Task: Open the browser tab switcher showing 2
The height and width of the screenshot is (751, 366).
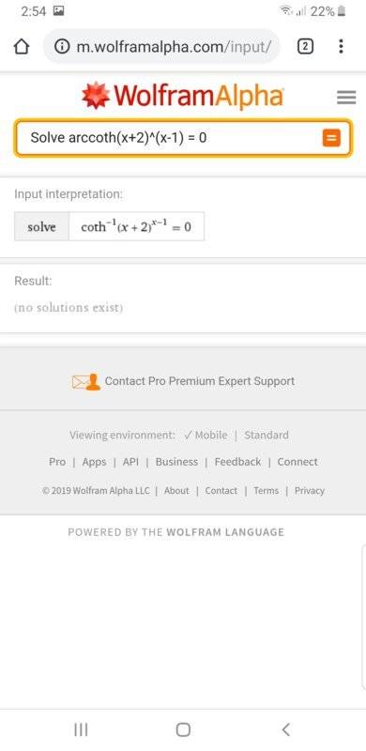Action: tap(306, 46)
